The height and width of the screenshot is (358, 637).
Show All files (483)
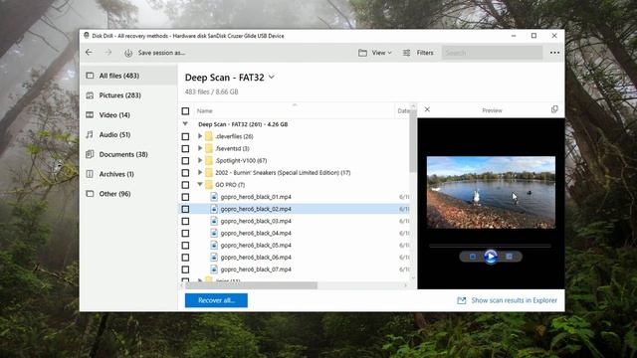pyautogui.click(x=128, y=76)
